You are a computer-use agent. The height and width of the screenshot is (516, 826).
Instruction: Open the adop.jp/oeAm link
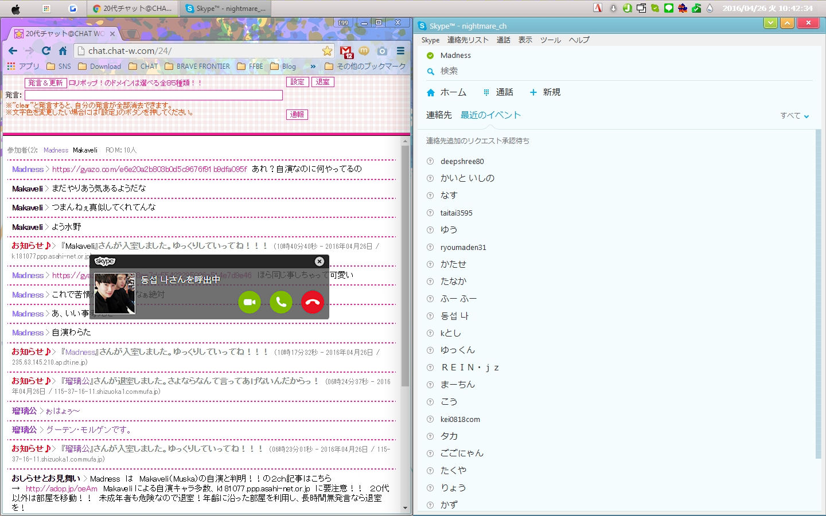point(61,488)
